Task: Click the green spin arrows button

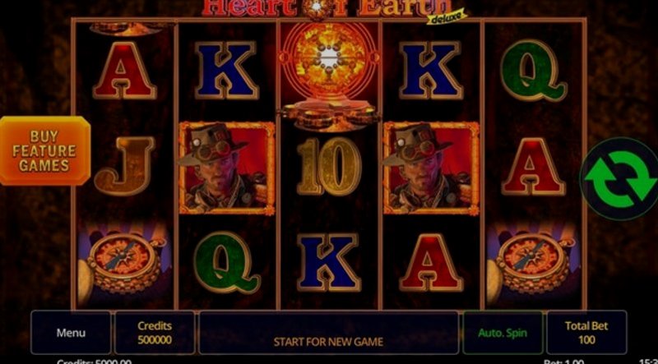Action: pyautogui.click(x=619, y=178)
